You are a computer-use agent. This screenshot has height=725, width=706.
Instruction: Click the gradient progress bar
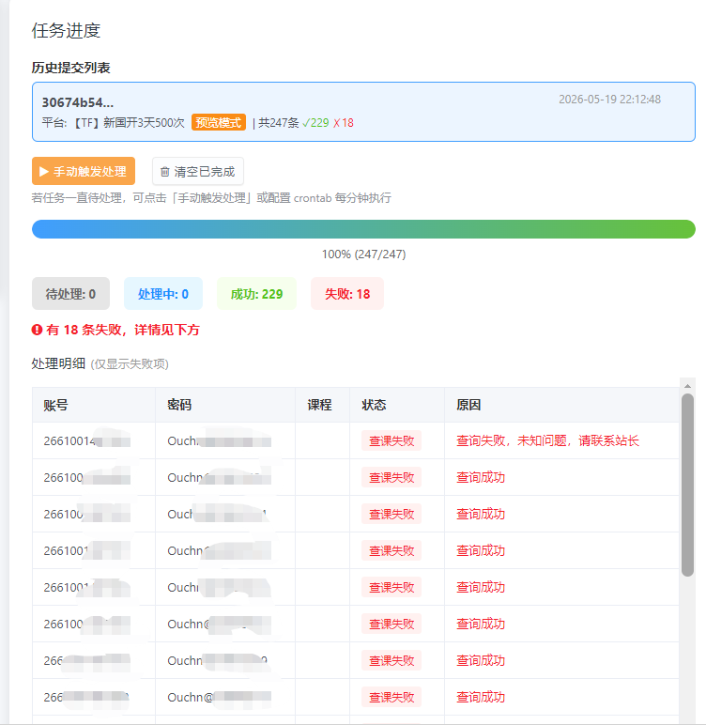[x=363, y=229]
